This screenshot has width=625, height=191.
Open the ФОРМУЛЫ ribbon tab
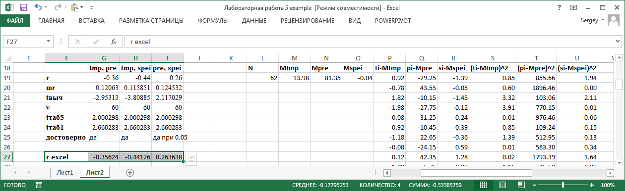pyautogui.click(x=213, y=21)
